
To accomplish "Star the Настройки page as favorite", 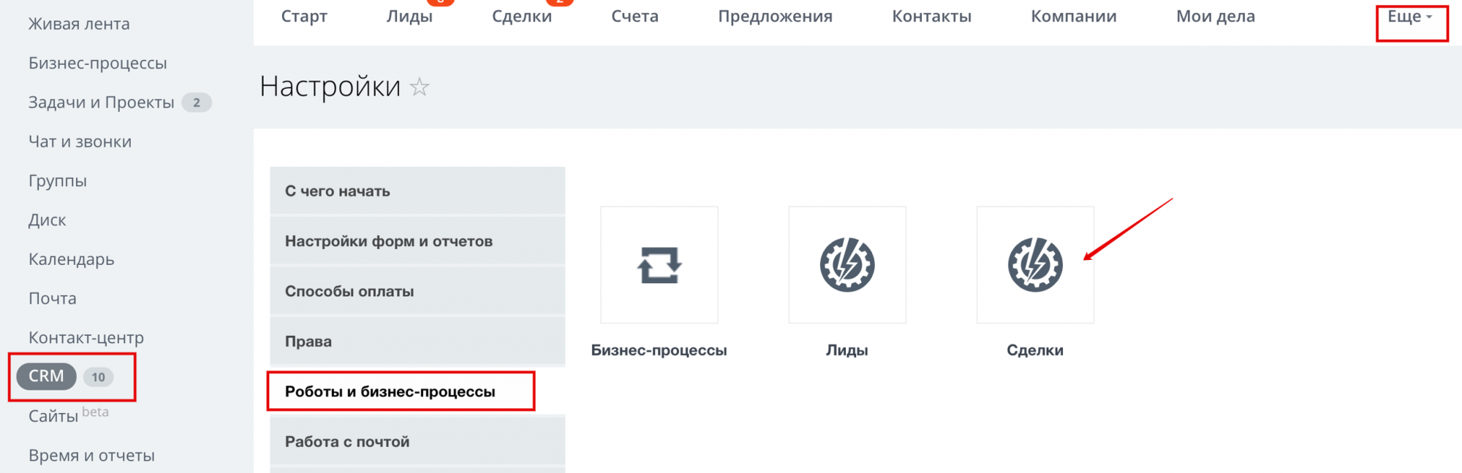I will 420,88.
